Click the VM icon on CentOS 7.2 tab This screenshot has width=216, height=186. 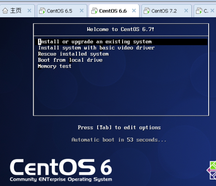(147, 11)
